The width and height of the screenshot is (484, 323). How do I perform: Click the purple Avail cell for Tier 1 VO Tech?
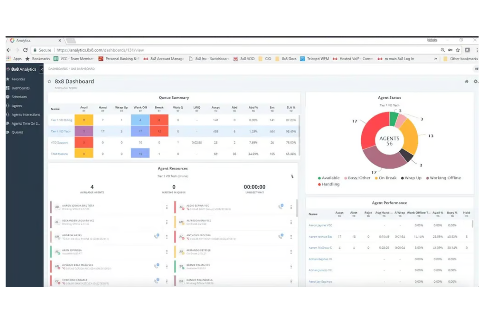click(84, 131)
